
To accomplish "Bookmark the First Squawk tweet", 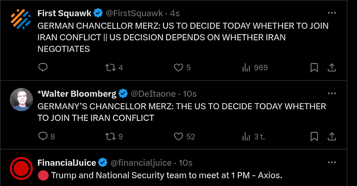I will point(314,68).
